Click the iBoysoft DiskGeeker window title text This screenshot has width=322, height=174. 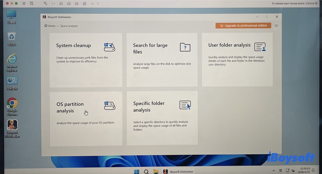point(59,17)
